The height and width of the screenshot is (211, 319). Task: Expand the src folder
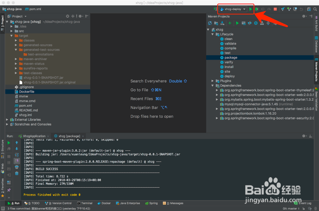click(11, 31)
